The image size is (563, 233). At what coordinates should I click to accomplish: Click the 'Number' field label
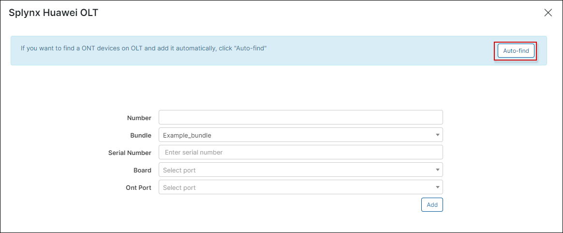[139, 118]
